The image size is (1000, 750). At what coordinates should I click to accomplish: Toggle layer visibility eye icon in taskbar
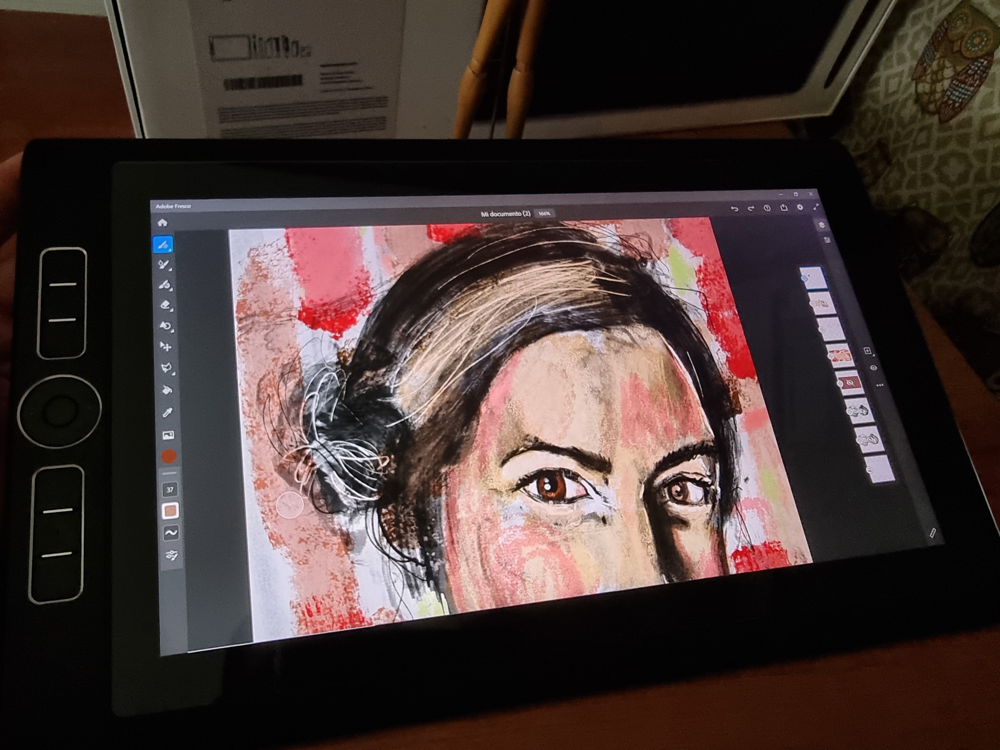point(873,368)
